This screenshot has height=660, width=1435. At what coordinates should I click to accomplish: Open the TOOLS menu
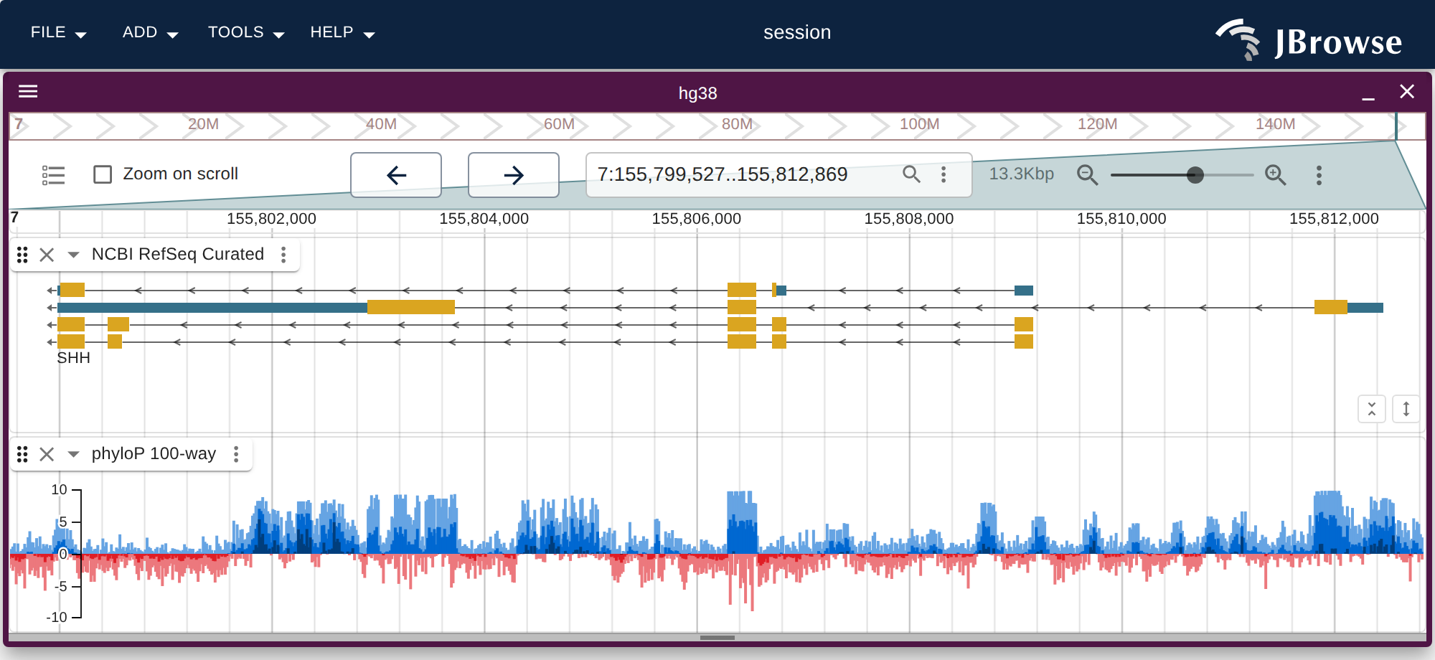(246, 33)
